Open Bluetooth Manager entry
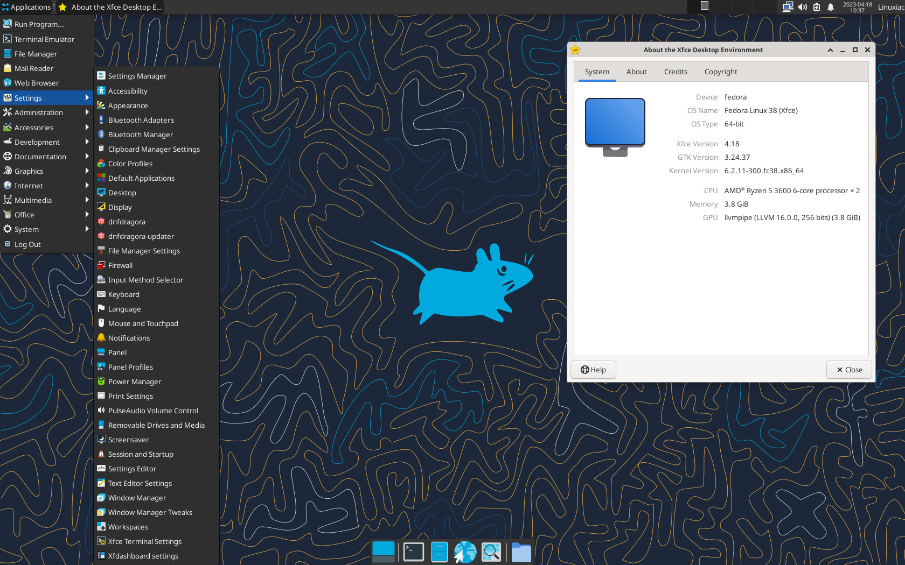This screenshot has height=565, width=905. click(x=156, y=135)
